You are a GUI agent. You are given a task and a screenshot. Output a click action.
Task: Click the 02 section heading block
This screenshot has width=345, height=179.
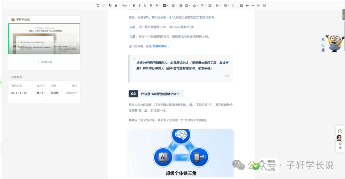[x=156, y=94]
